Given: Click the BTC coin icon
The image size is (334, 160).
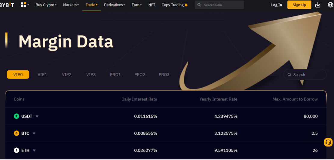Looking at the screenshot, I should tap(17, 133).
